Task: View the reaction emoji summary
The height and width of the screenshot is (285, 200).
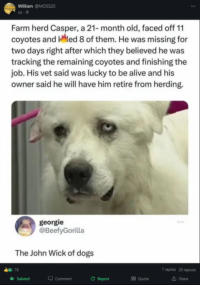Action: (x=9, y=270)
